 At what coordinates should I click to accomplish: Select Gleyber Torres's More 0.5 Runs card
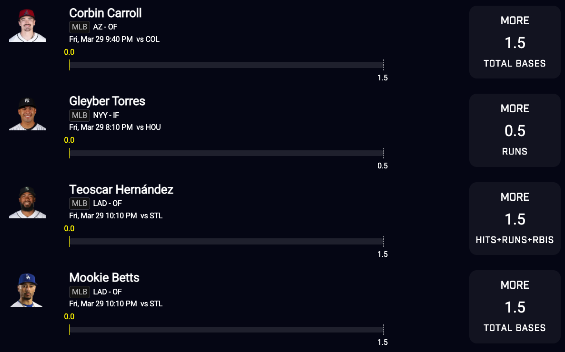(515, 130)
